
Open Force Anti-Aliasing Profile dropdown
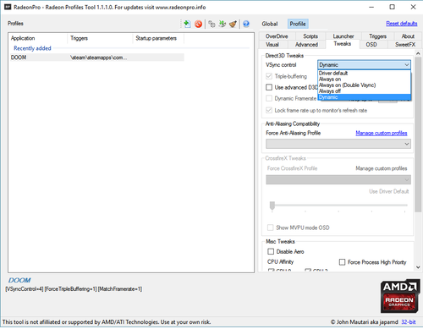[x=338, y=144]
